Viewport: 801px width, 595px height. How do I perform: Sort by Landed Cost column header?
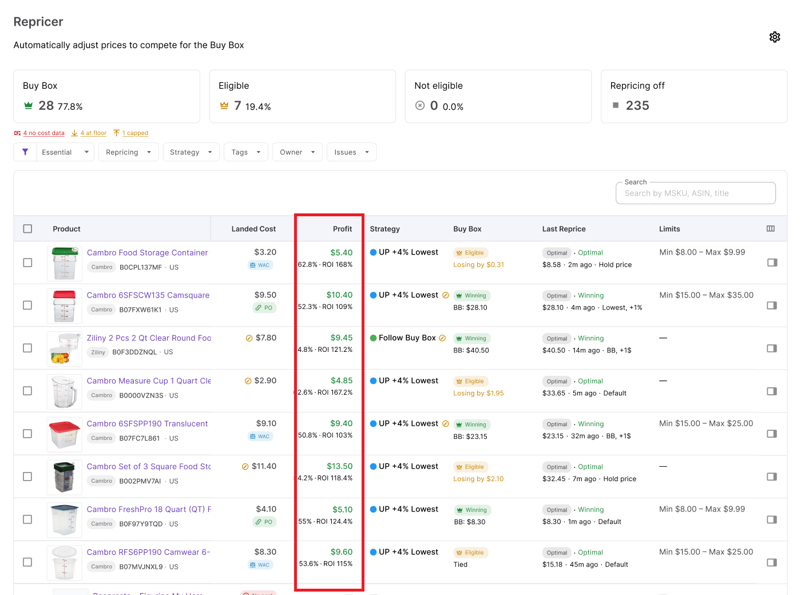coord(253,229)
